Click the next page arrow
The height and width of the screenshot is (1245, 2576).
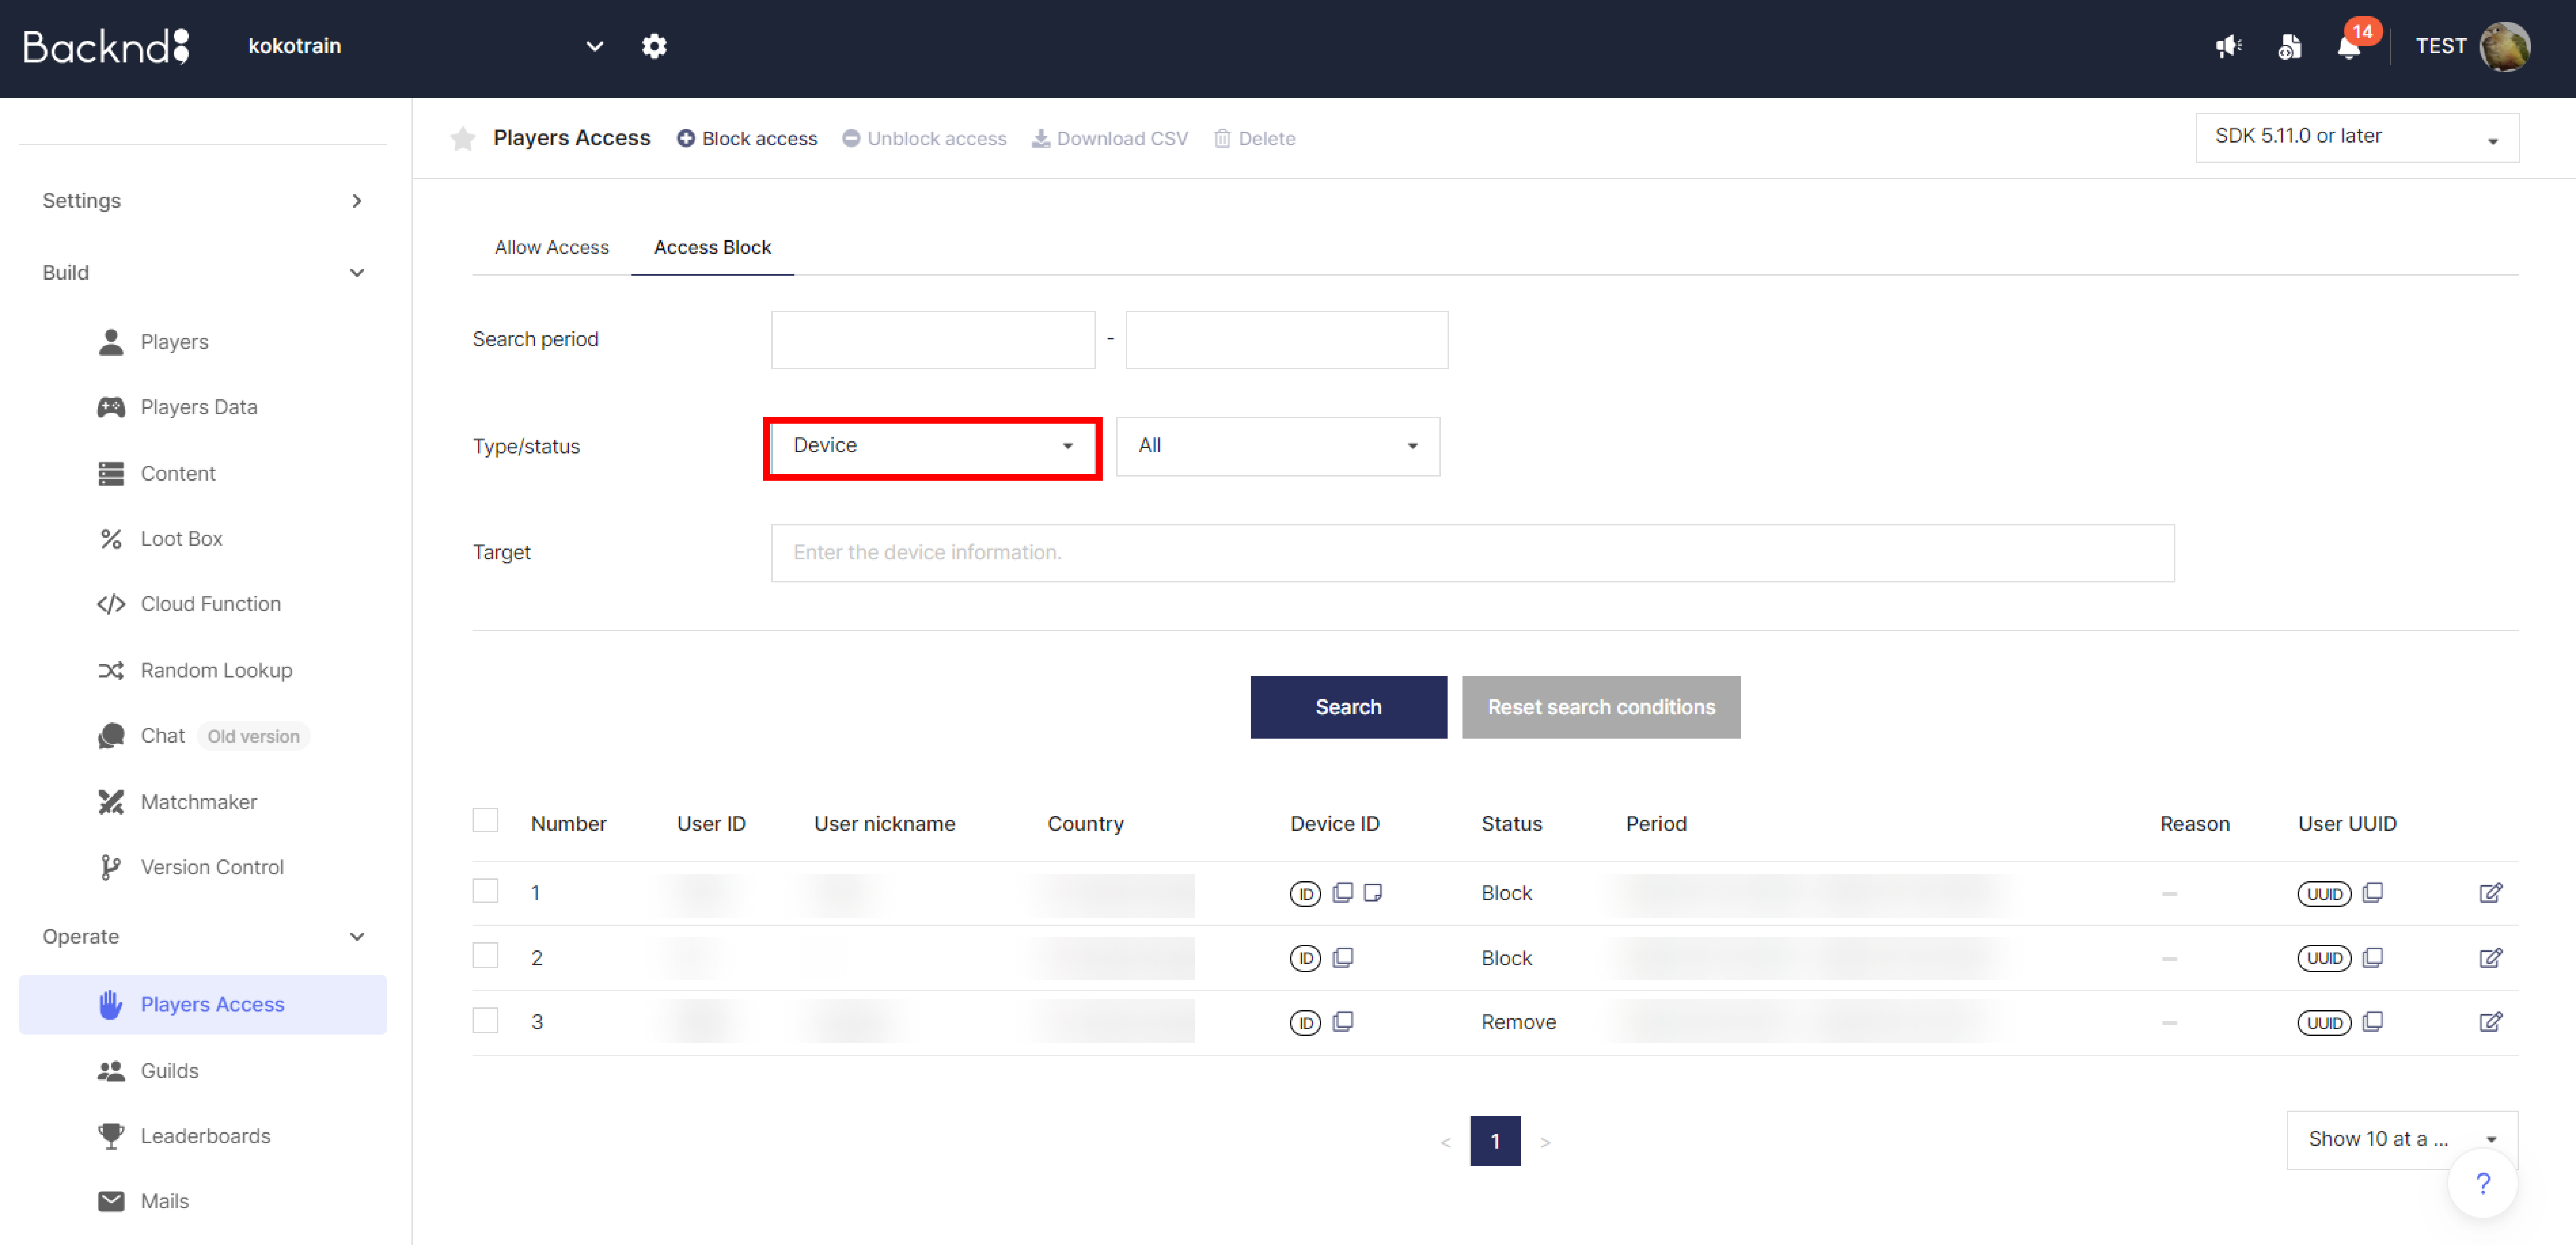tap(1545, 1142)
